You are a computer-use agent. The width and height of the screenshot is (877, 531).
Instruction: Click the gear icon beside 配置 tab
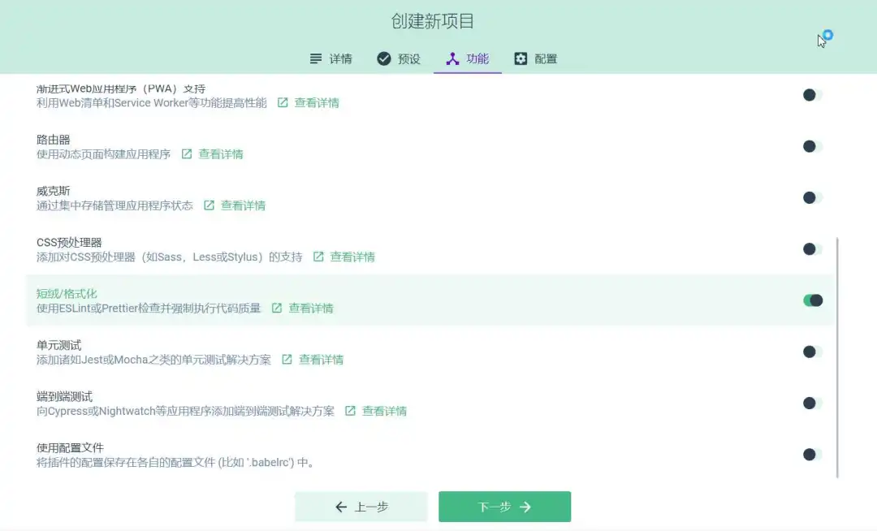(519, 58)
